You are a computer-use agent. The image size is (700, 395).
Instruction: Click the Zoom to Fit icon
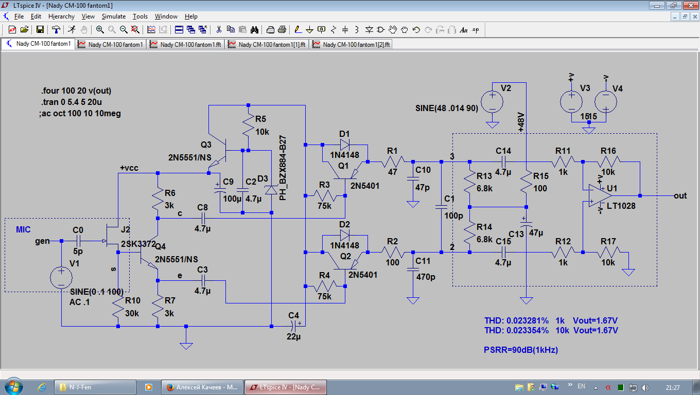pyautogui.click(x=135, y=29)
